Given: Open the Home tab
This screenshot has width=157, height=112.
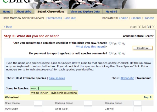Looking at the screenshot, I should click(7, 12).
